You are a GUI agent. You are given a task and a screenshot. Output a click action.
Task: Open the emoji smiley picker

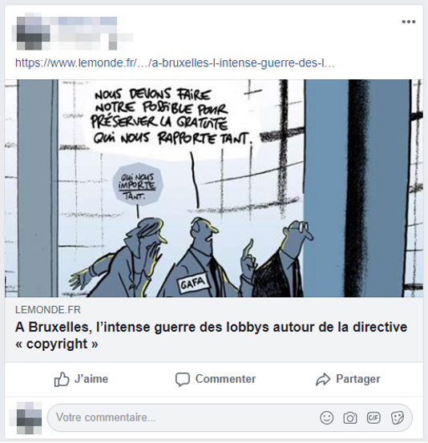(x=327, y=417)
